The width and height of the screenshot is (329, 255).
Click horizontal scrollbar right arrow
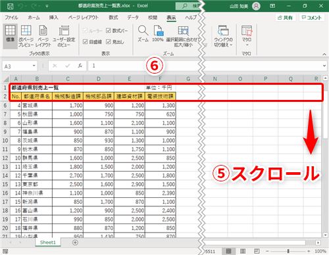point(318,243)
